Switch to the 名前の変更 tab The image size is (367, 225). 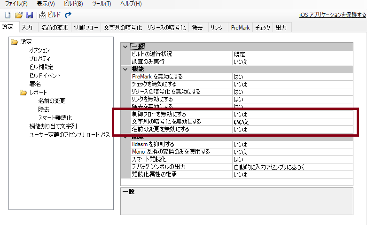(54, 28)
